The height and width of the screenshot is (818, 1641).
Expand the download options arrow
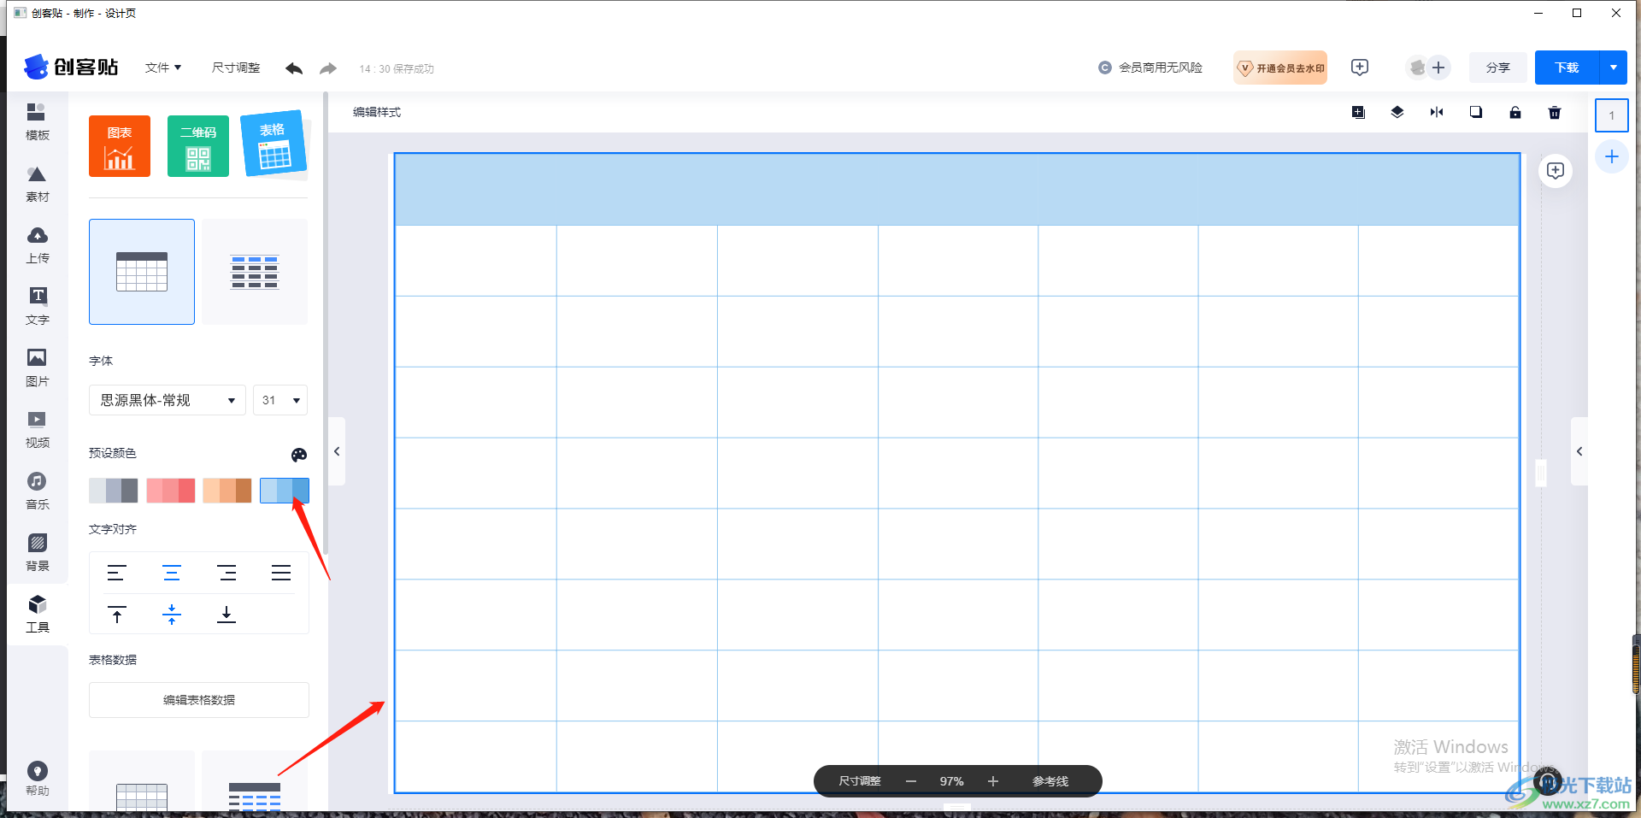[1613, 68]
